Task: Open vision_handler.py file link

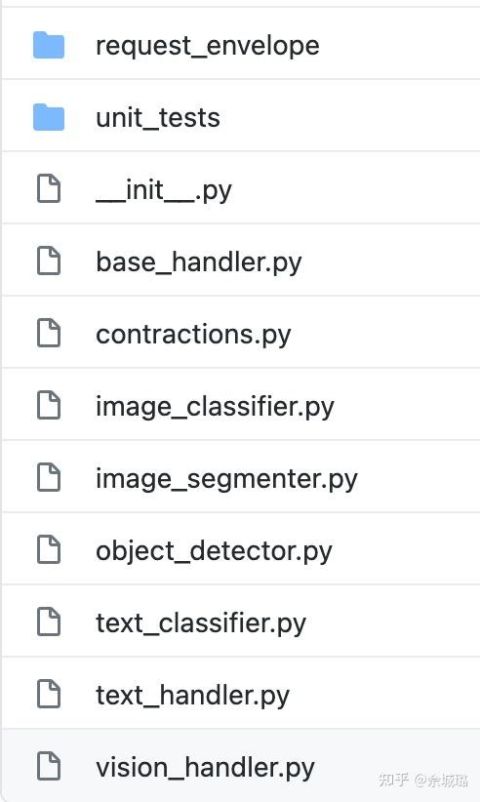Action: (205, 767)
